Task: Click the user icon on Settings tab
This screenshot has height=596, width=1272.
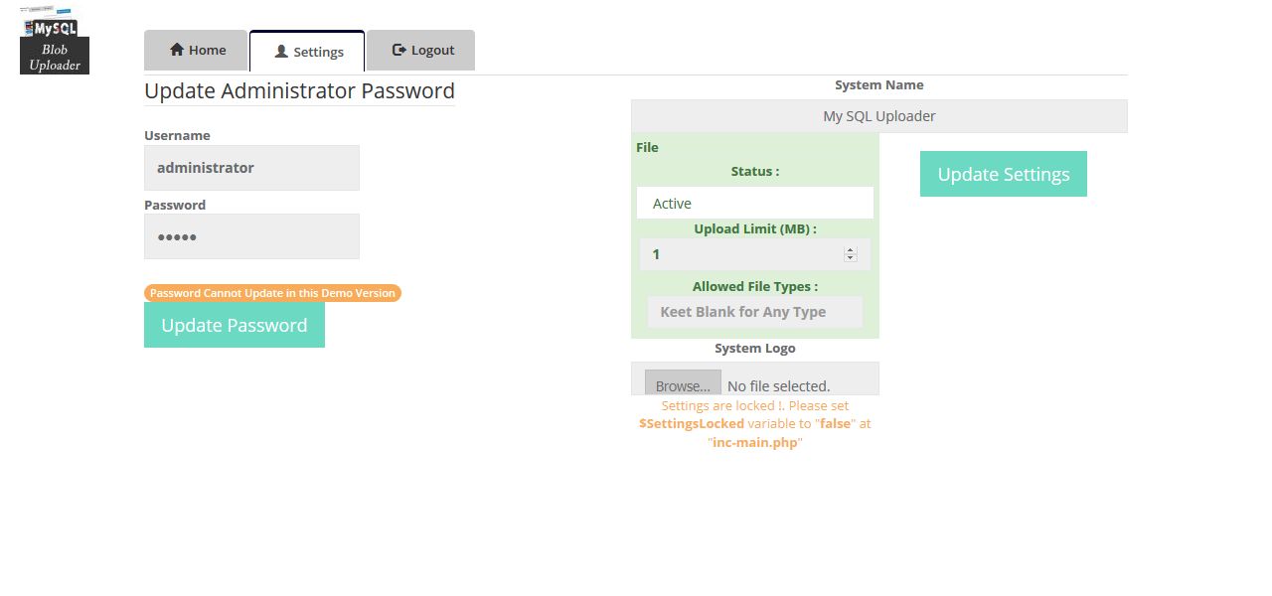Action: [281, 52]
